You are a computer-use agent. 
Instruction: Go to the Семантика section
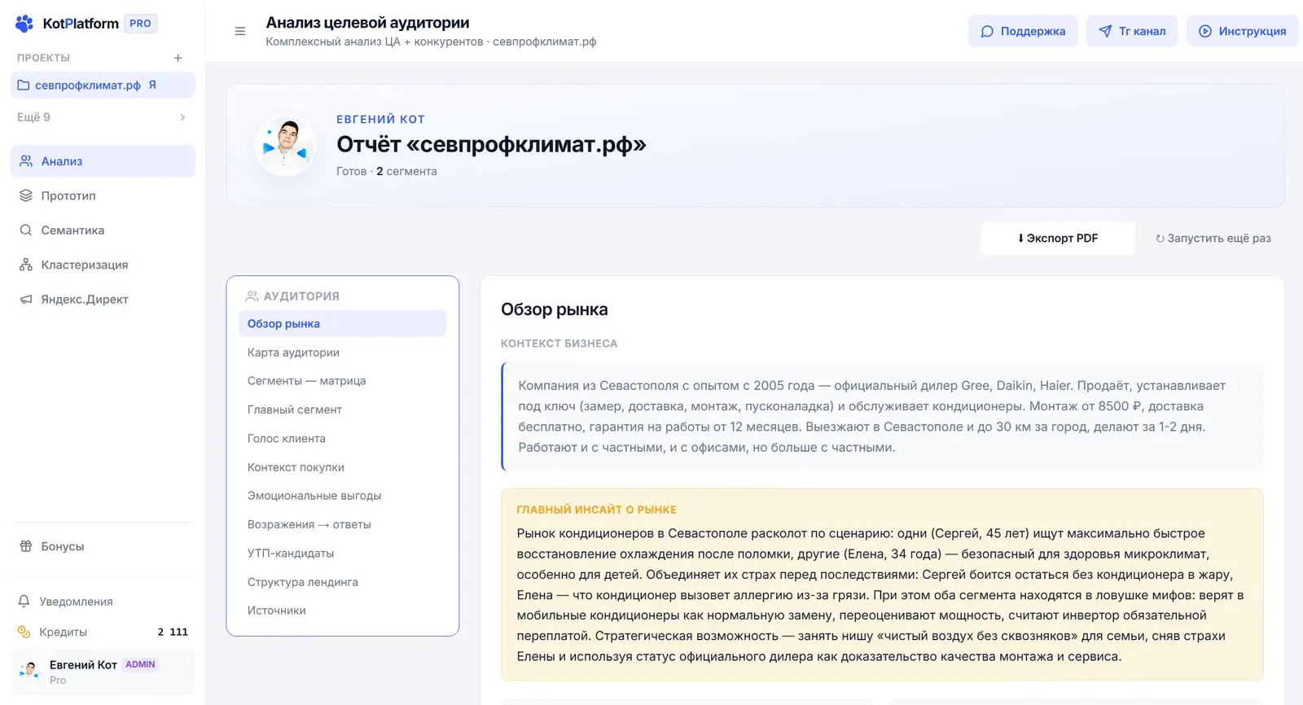pyautogui.click(x=103, y=230)
